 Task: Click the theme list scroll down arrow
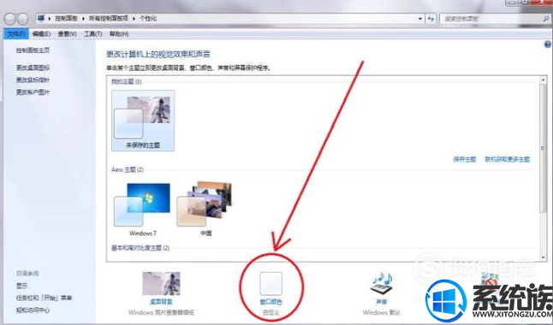click(x=543, y=257)
